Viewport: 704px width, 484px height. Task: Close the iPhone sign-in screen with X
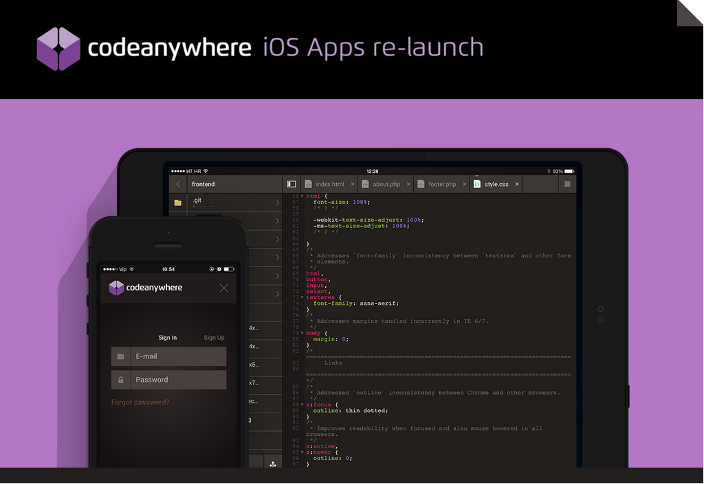tap(224, 288)
